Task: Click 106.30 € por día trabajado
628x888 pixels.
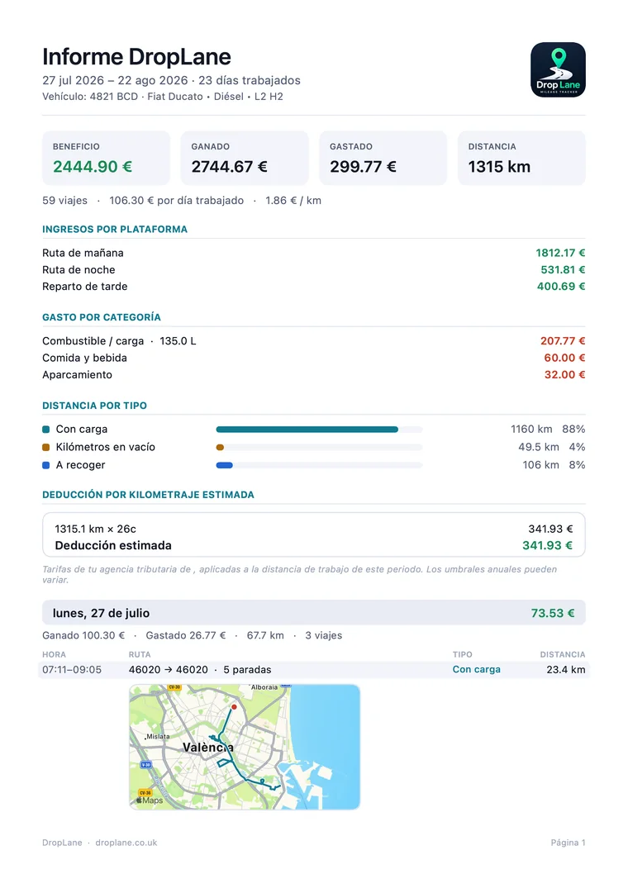Action: click(176, 201)
